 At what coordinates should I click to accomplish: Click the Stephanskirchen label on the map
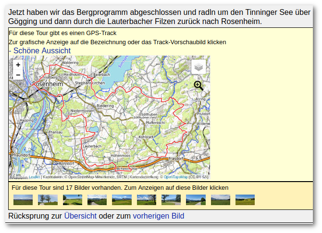point(90,83)
